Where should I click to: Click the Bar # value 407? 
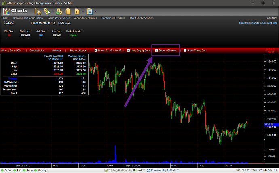(61, 93)
